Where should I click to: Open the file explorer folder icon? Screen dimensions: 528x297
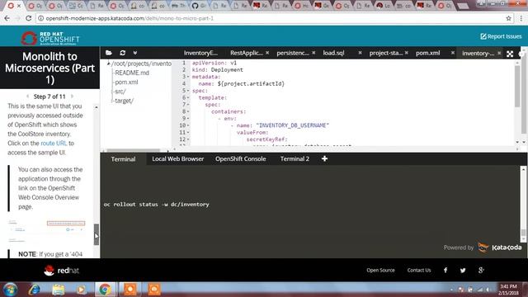(x=108, y=53)
